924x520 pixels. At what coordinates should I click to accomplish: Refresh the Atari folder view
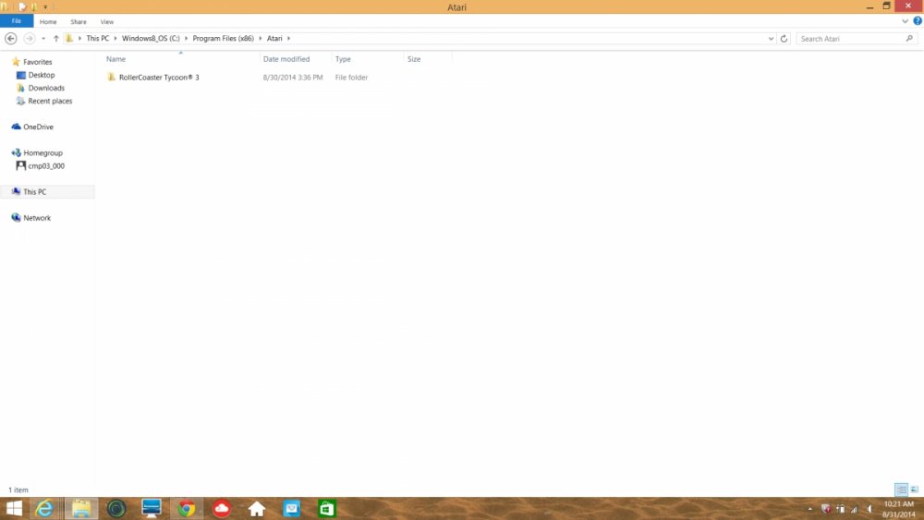pyautogui.click(x=784, y=39)
